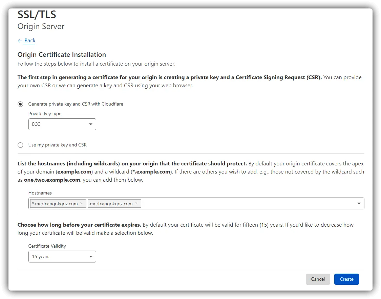
Task: Click the Create button
Action: [346, 279]
